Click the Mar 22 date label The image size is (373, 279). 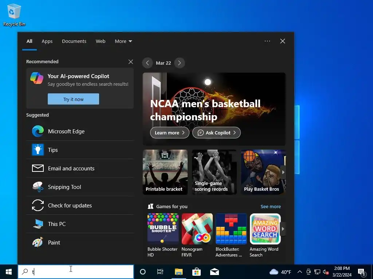pos(164,63)
